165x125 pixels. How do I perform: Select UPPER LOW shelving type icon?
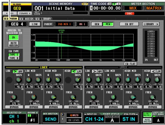pos(94,72)
